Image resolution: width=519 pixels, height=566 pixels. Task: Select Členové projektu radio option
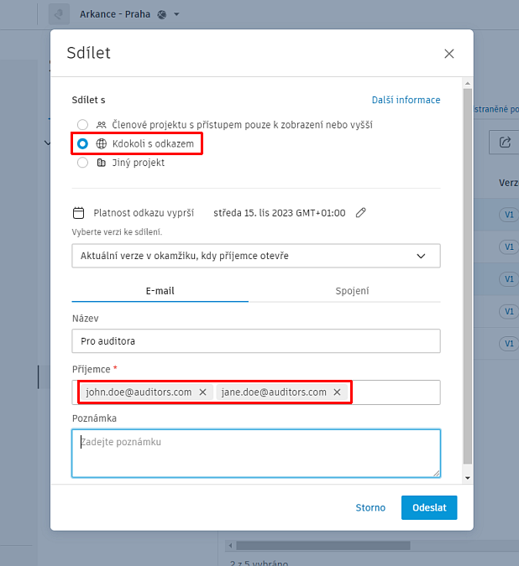82,125
